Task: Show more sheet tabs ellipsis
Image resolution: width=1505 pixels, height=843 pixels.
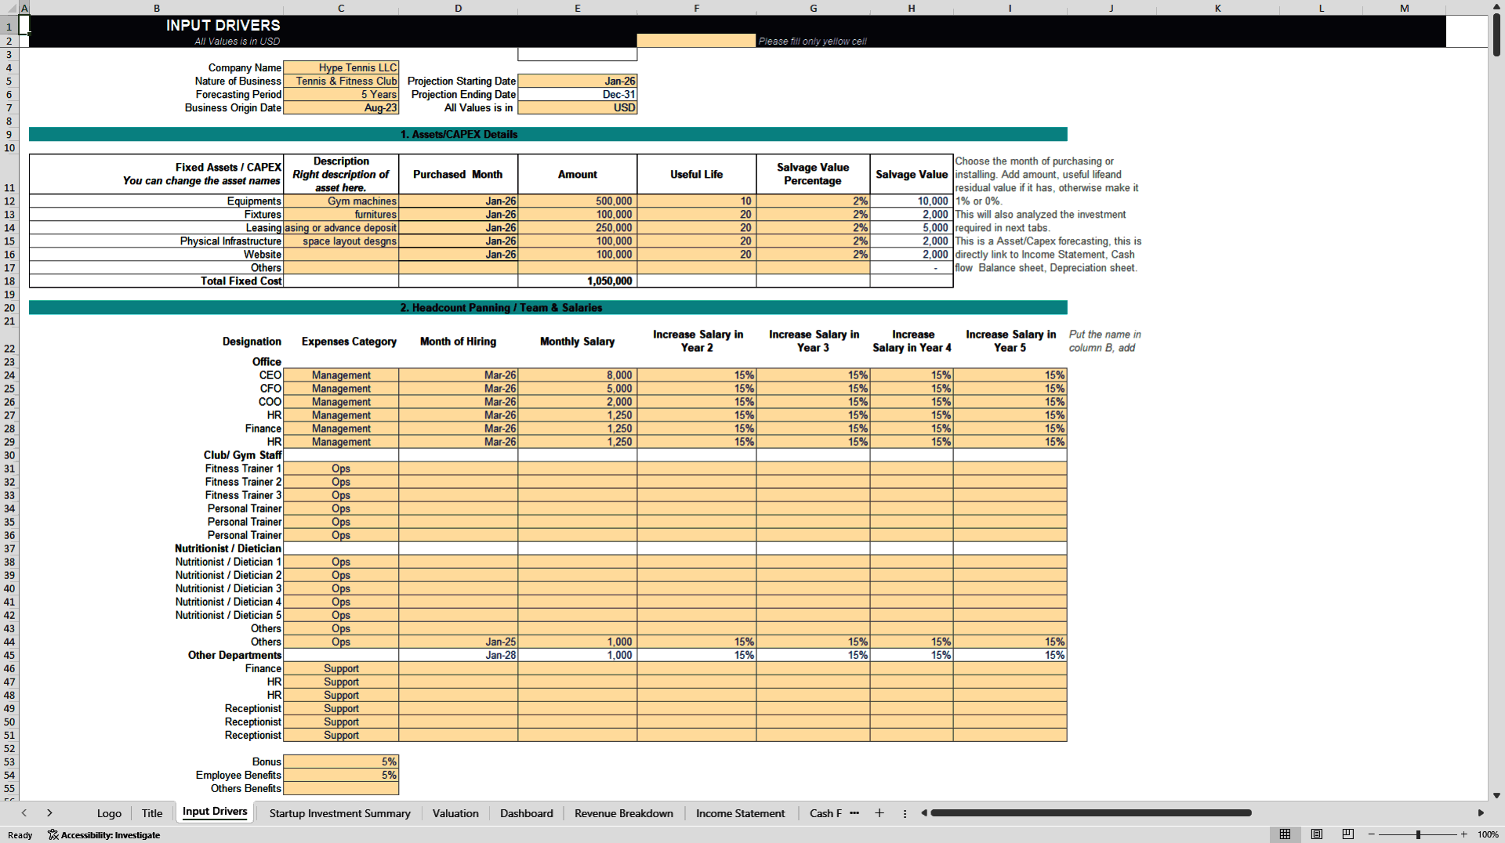Action: 854,813
